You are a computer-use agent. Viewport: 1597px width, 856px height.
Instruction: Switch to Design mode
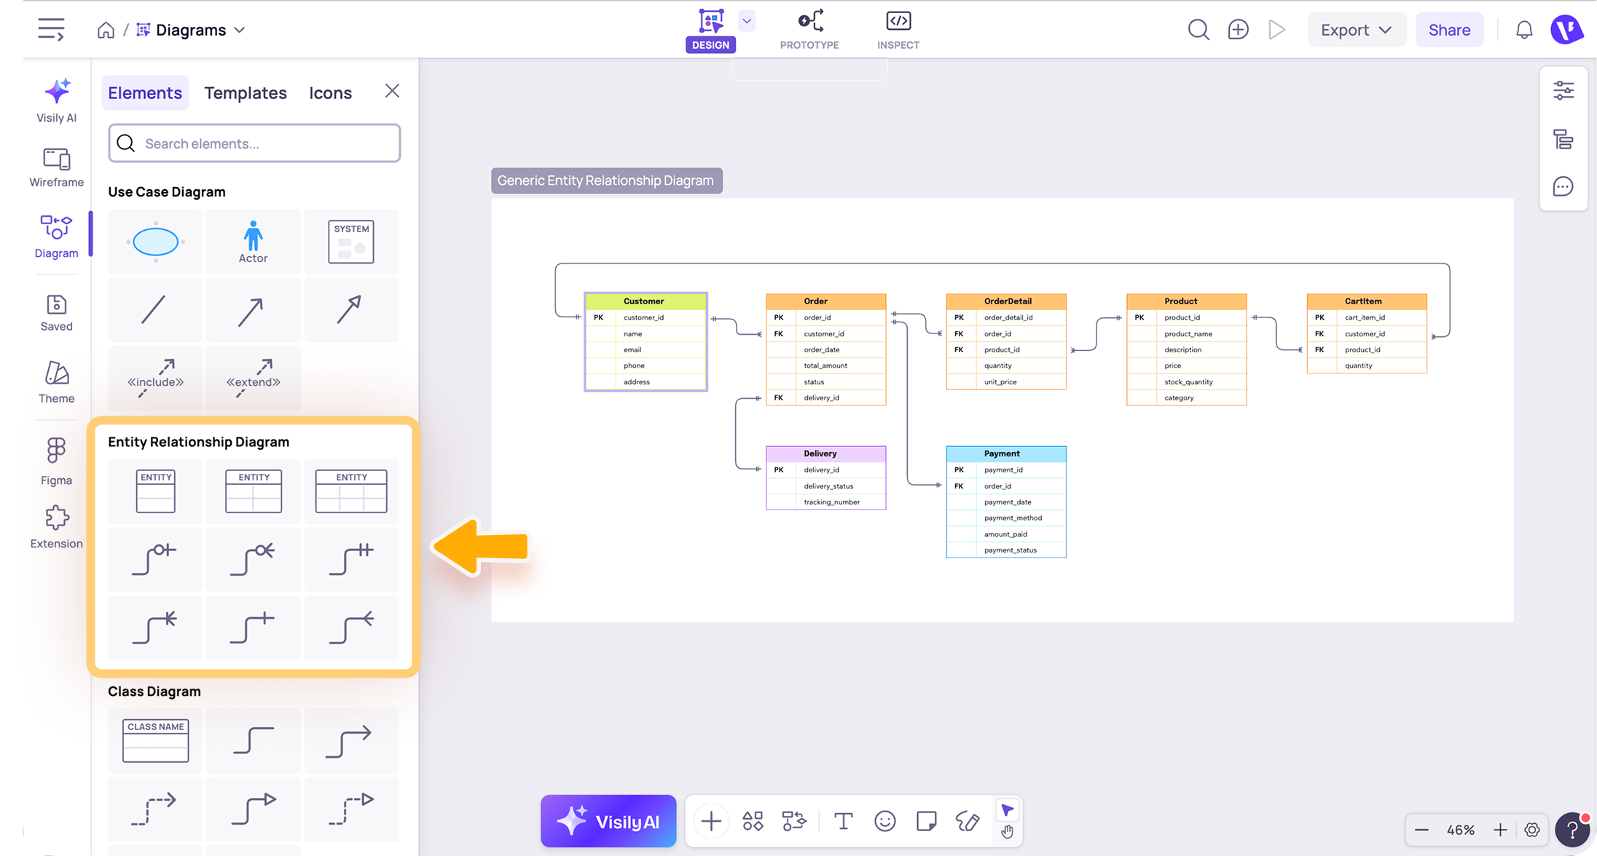click(x=710, y=30)
